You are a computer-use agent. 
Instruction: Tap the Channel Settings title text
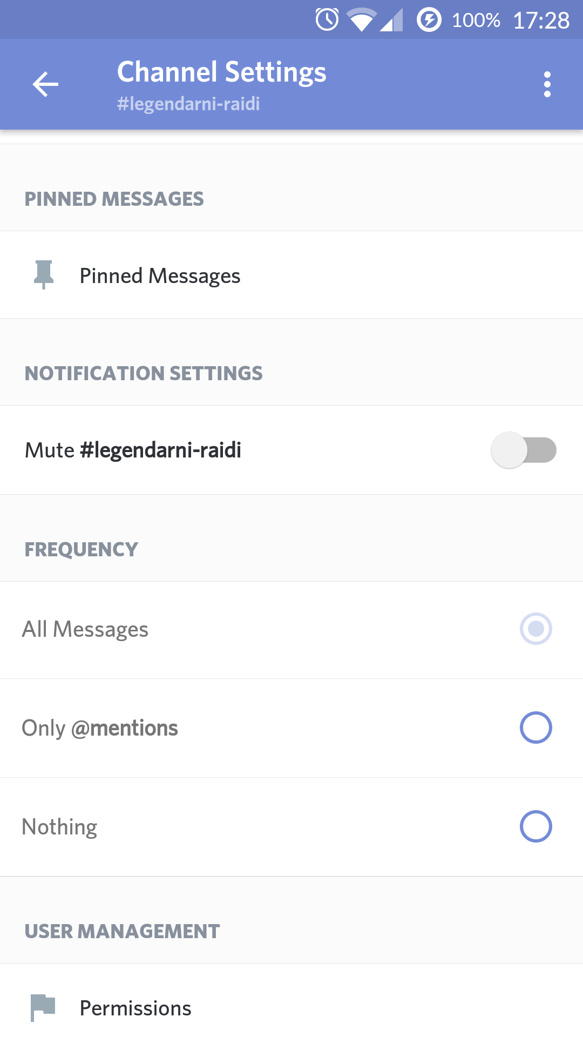click(x=222, y=72)
